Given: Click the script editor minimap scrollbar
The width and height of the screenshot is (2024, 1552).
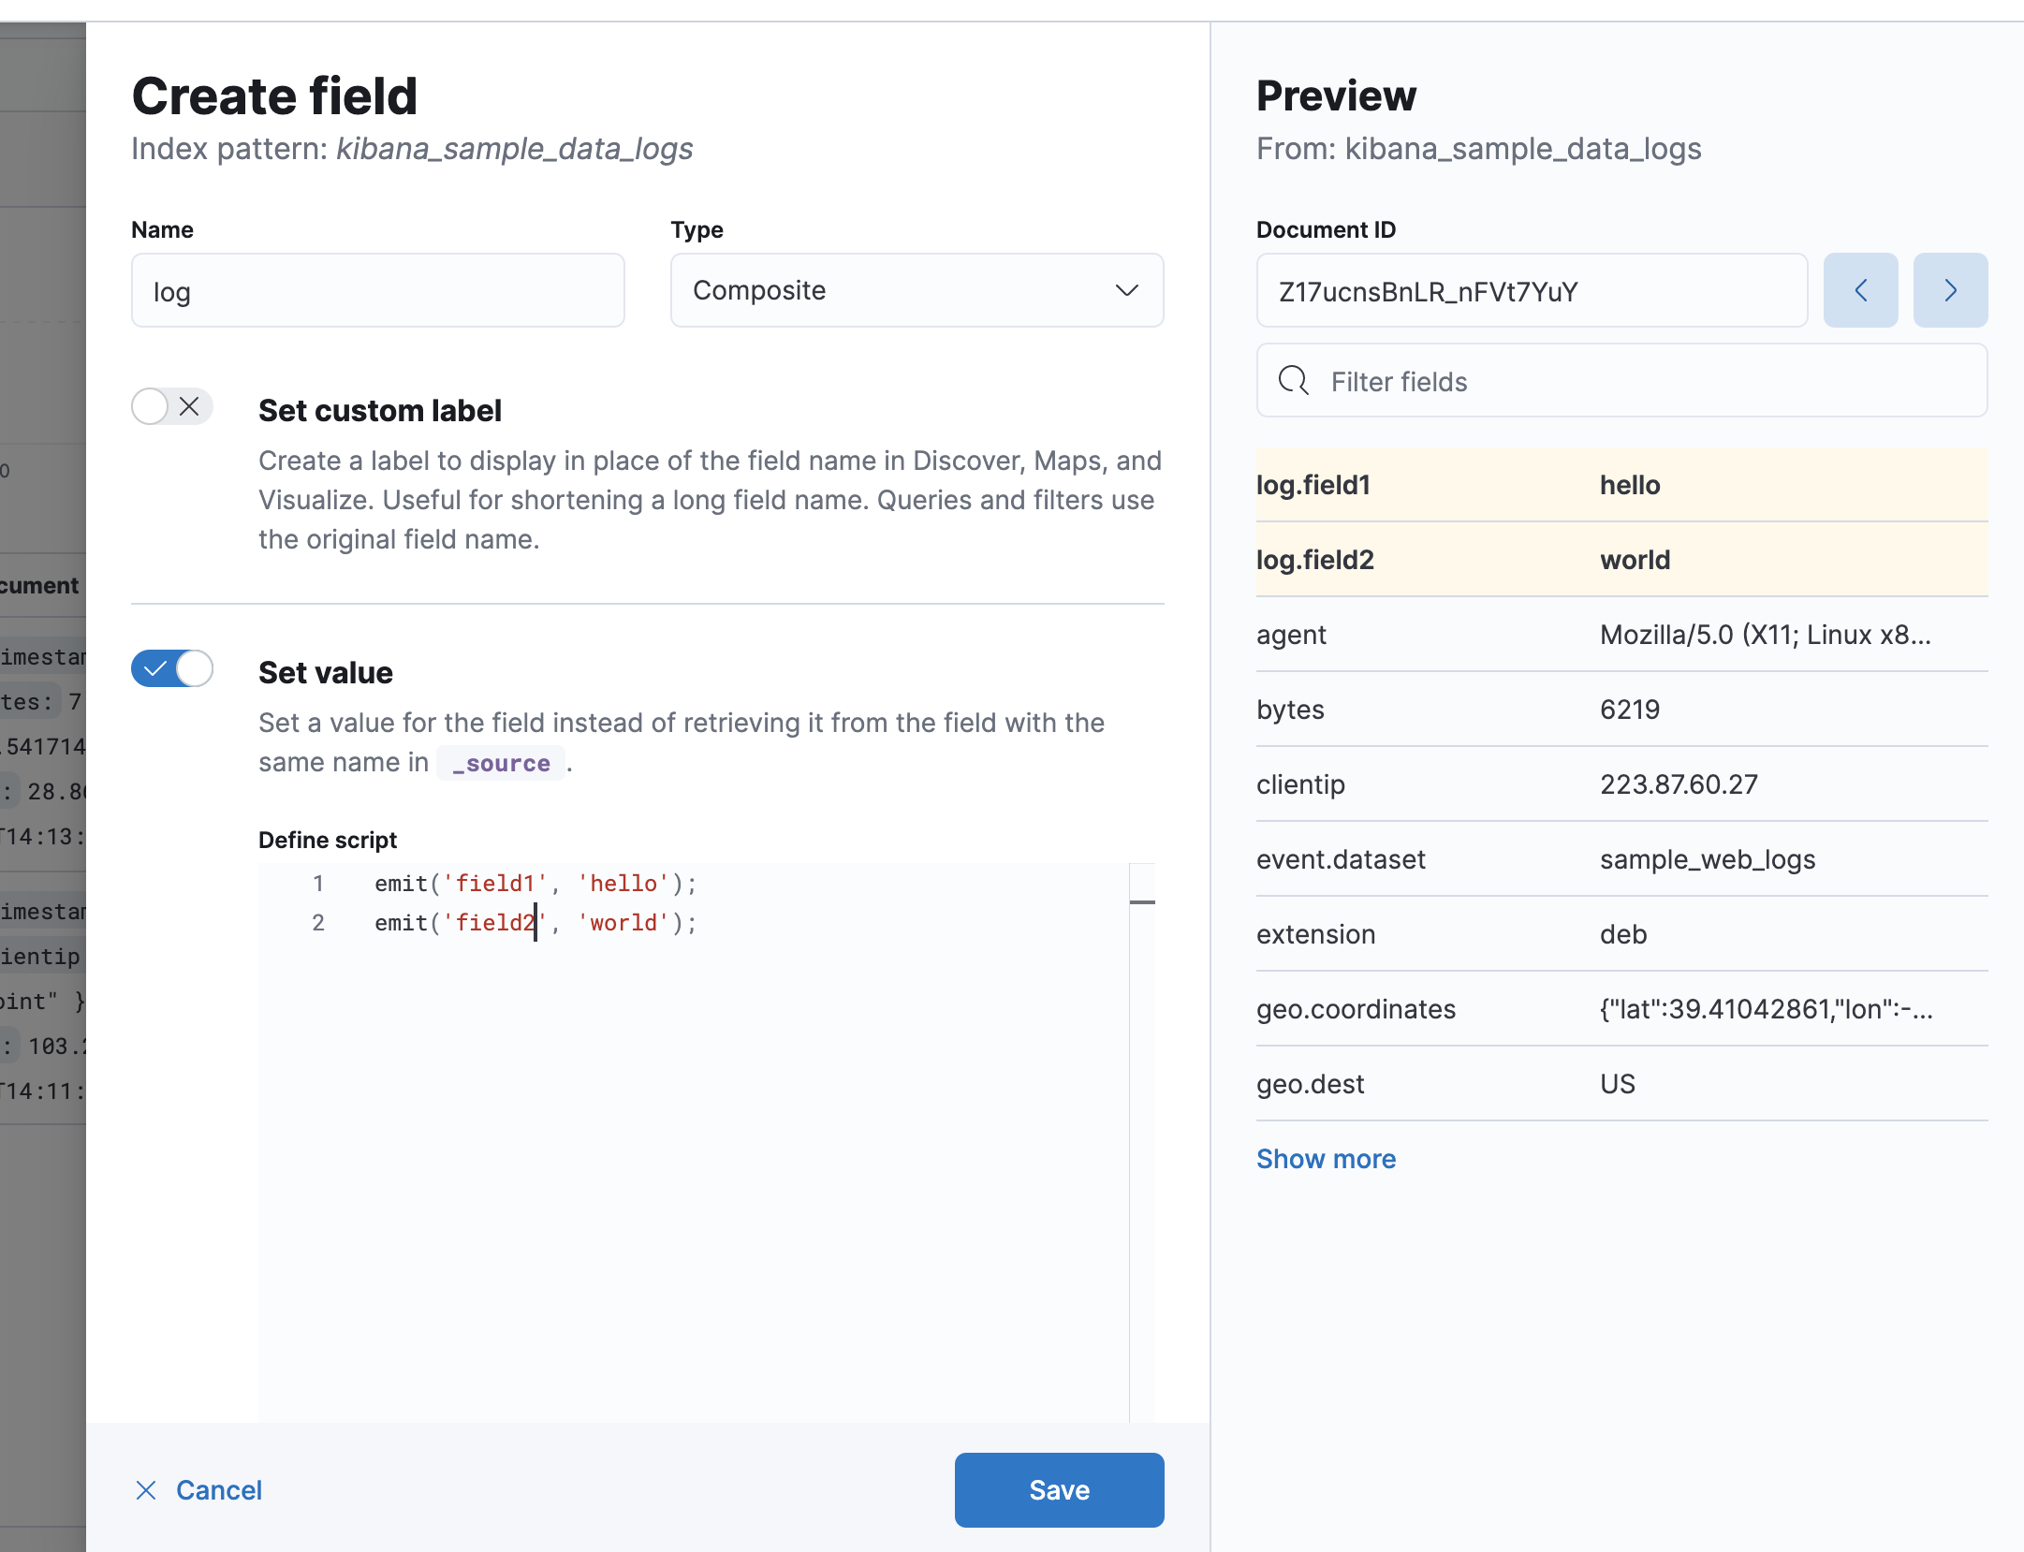Looking at the screenshot, I should [1141, 901].
